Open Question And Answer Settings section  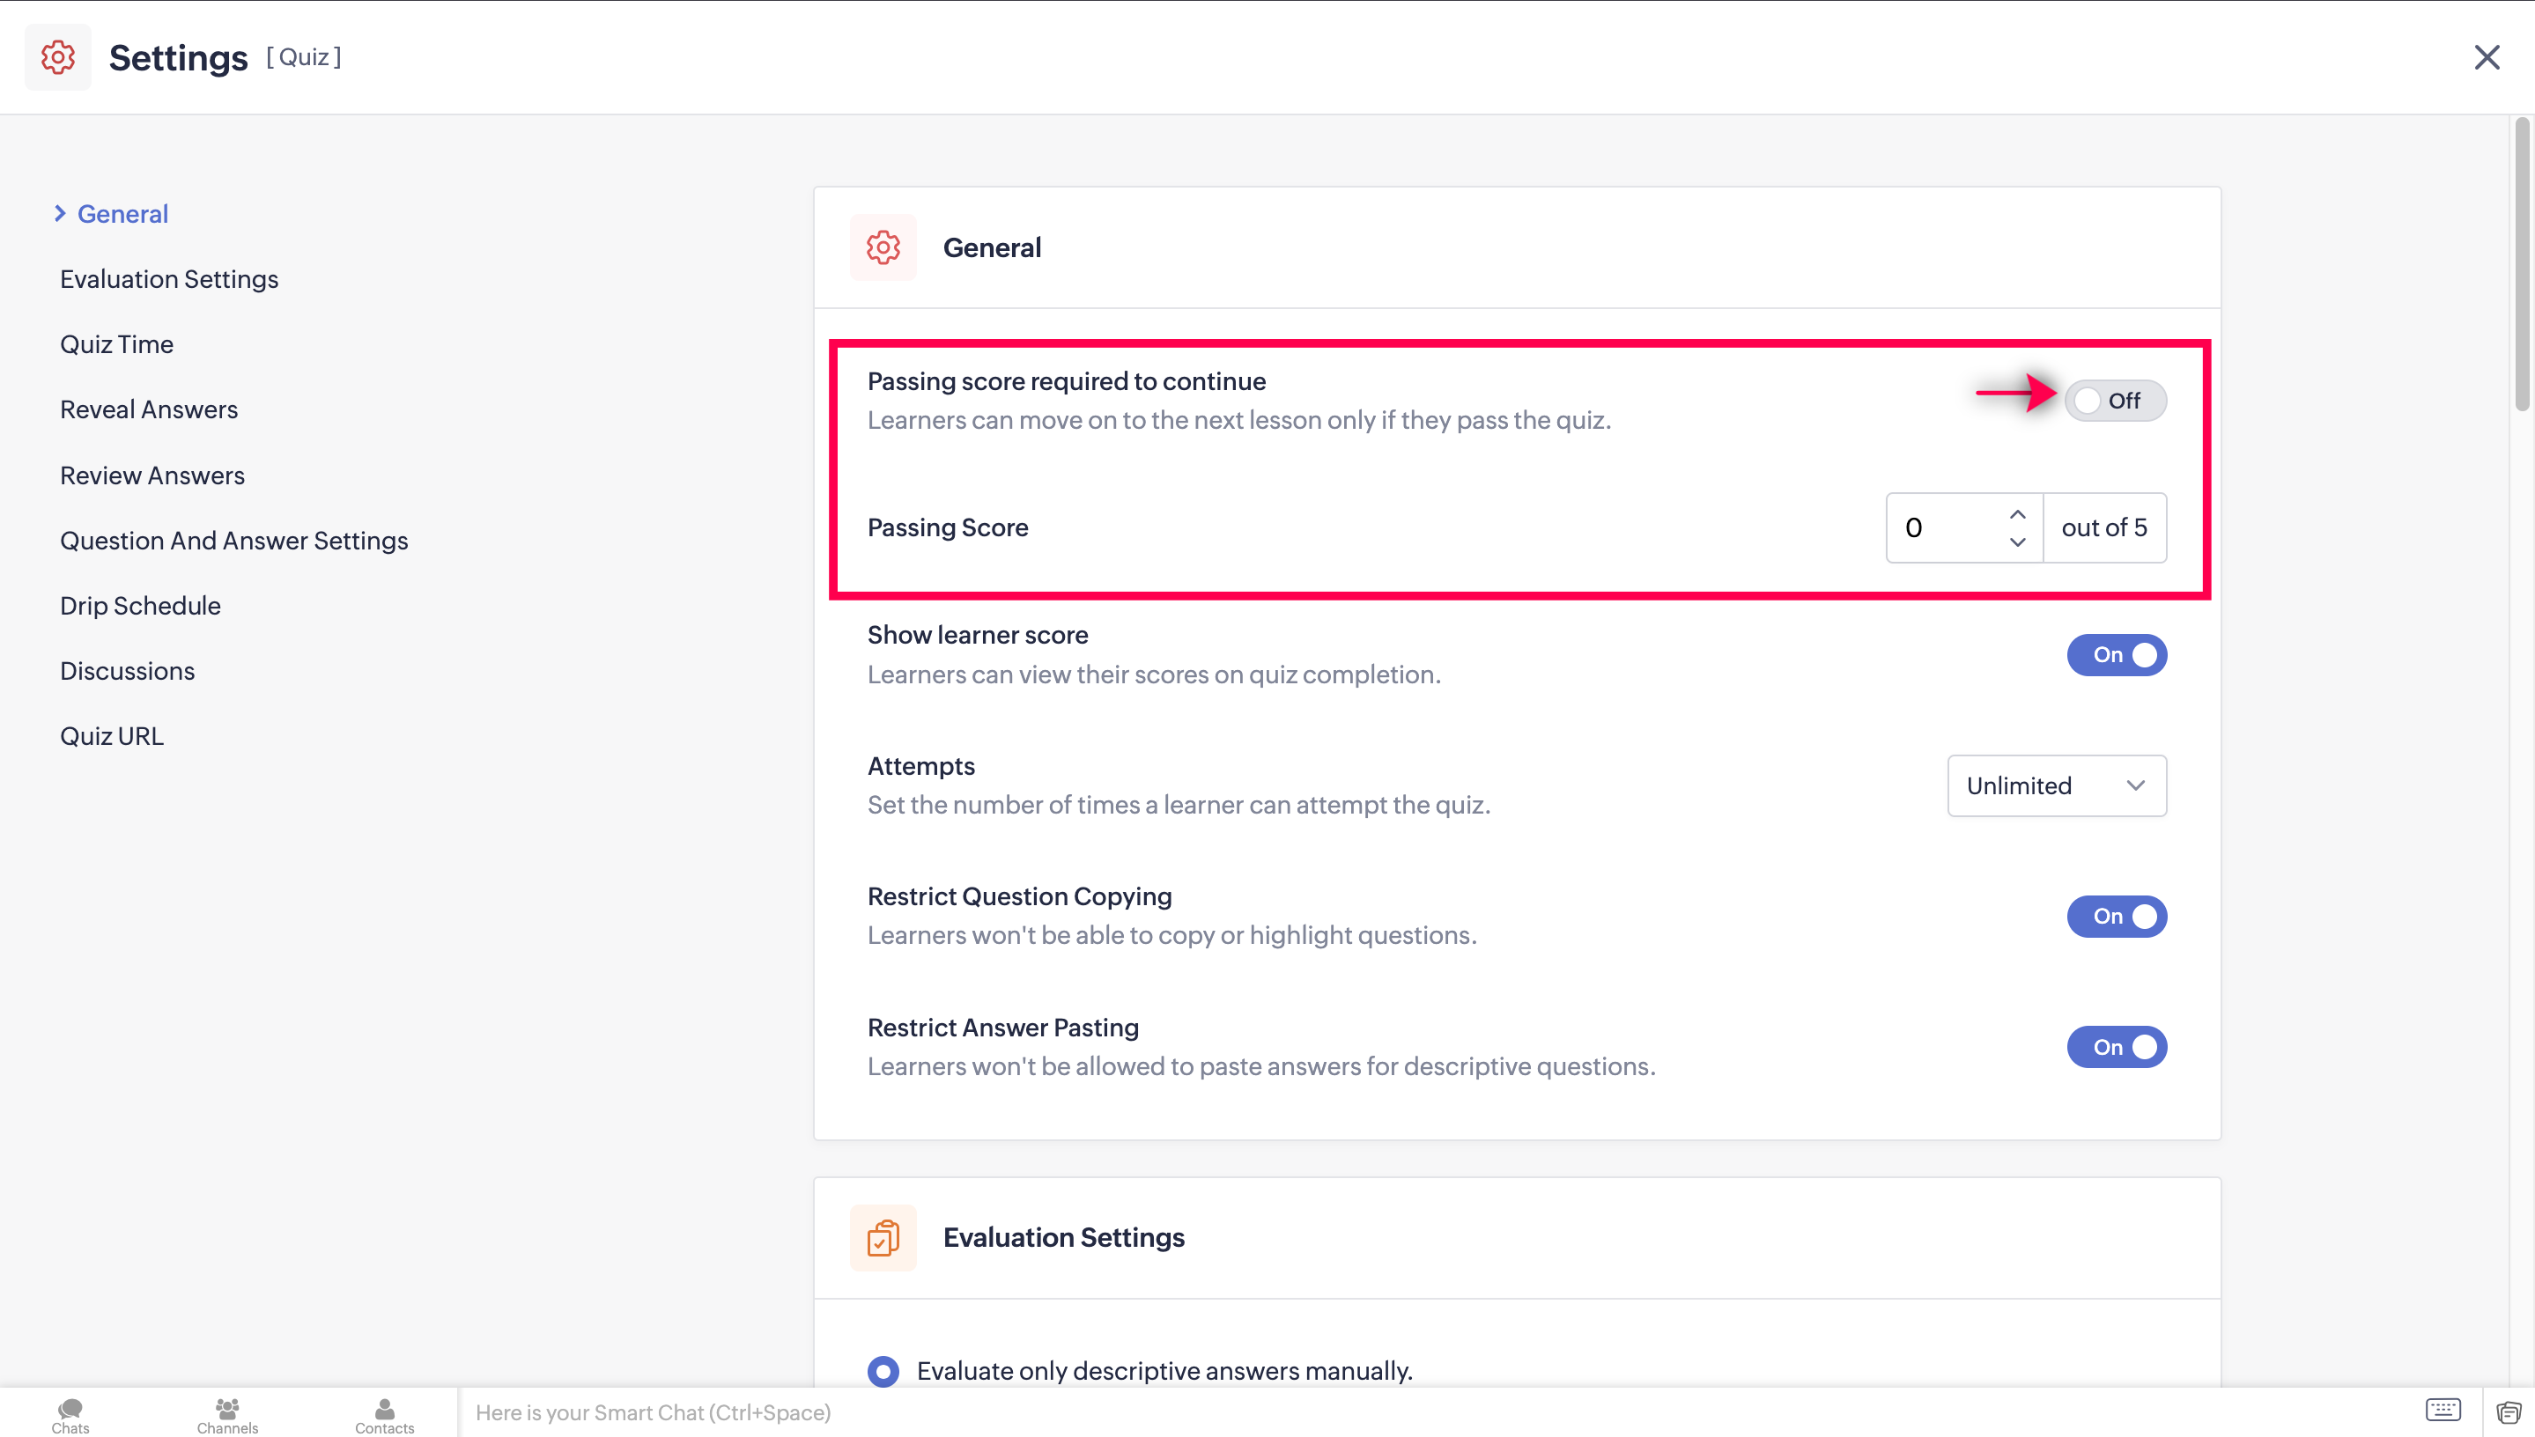click(234, 541)
